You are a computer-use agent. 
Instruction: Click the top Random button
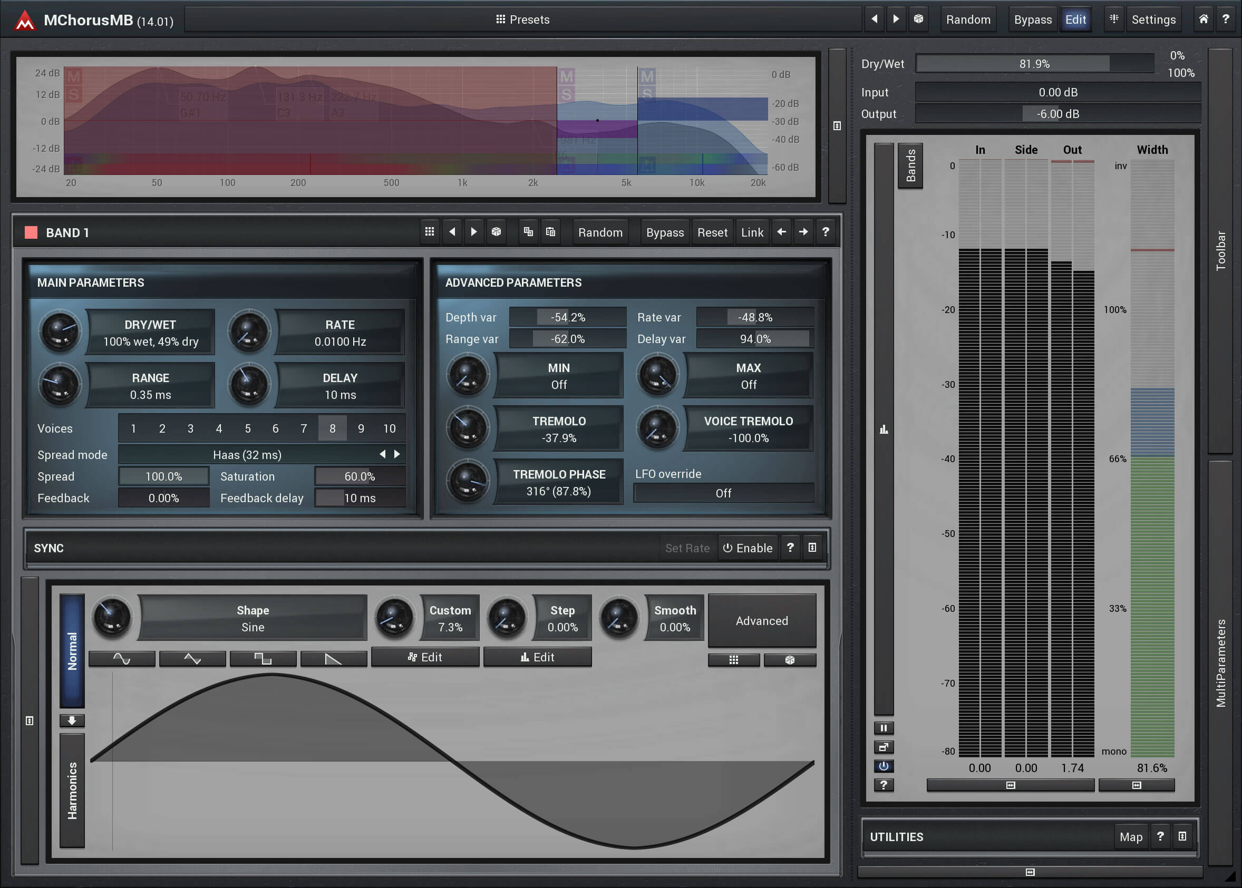point(968,19)
